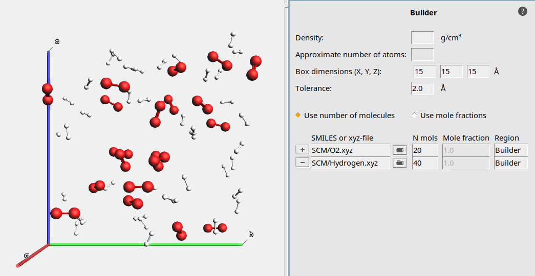
Task: Click the c axis label in viewer
Action: [x=57, y=41]
